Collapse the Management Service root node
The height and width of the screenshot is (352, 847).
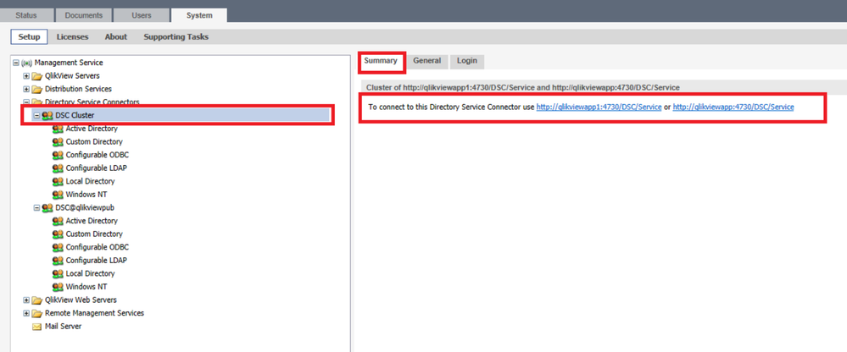click(15, 63)
